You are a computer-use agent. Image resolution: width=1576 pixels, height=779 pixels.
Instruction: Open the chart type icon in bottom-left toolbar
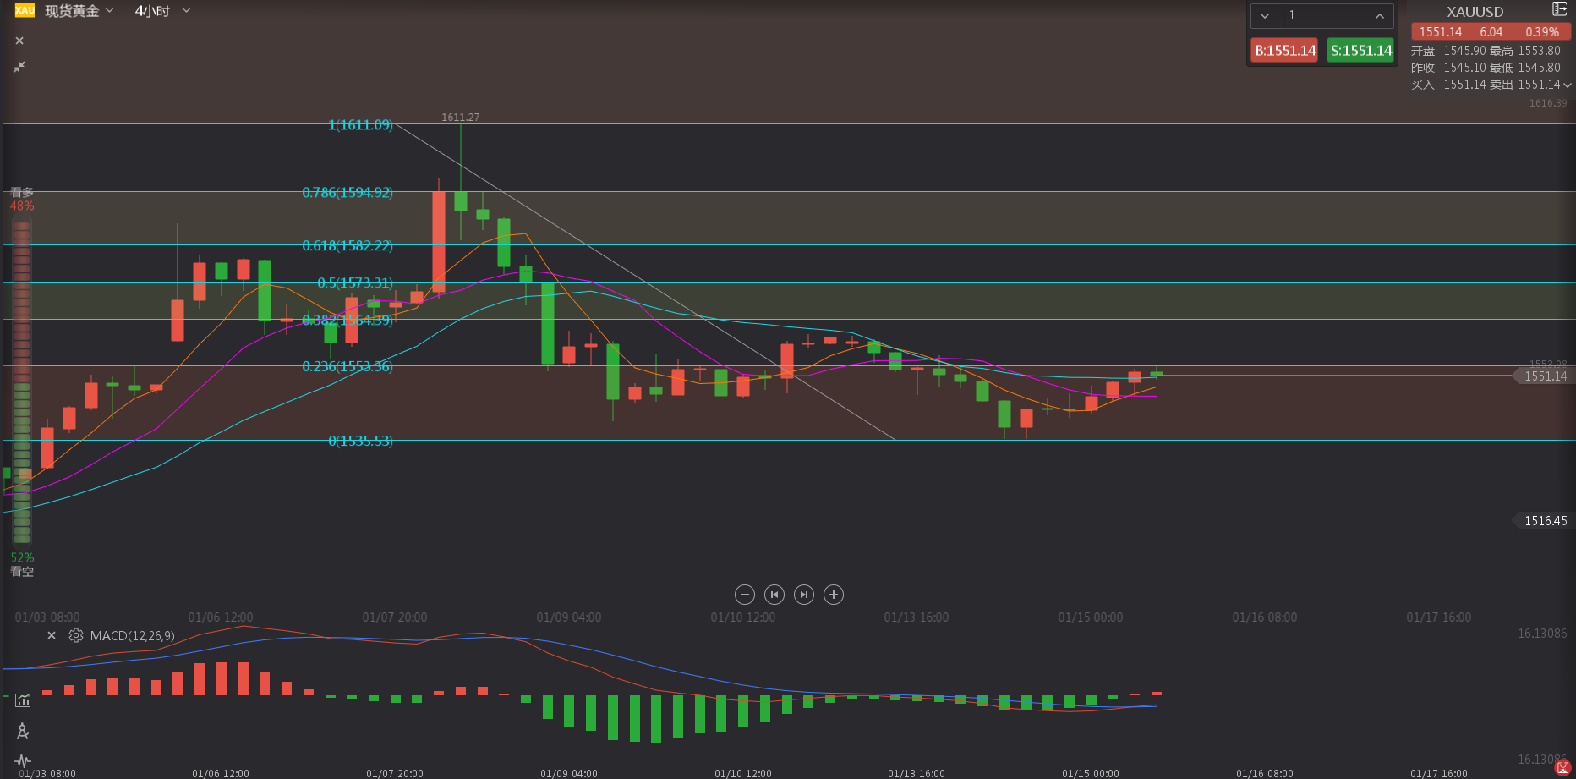click(23, 700)
